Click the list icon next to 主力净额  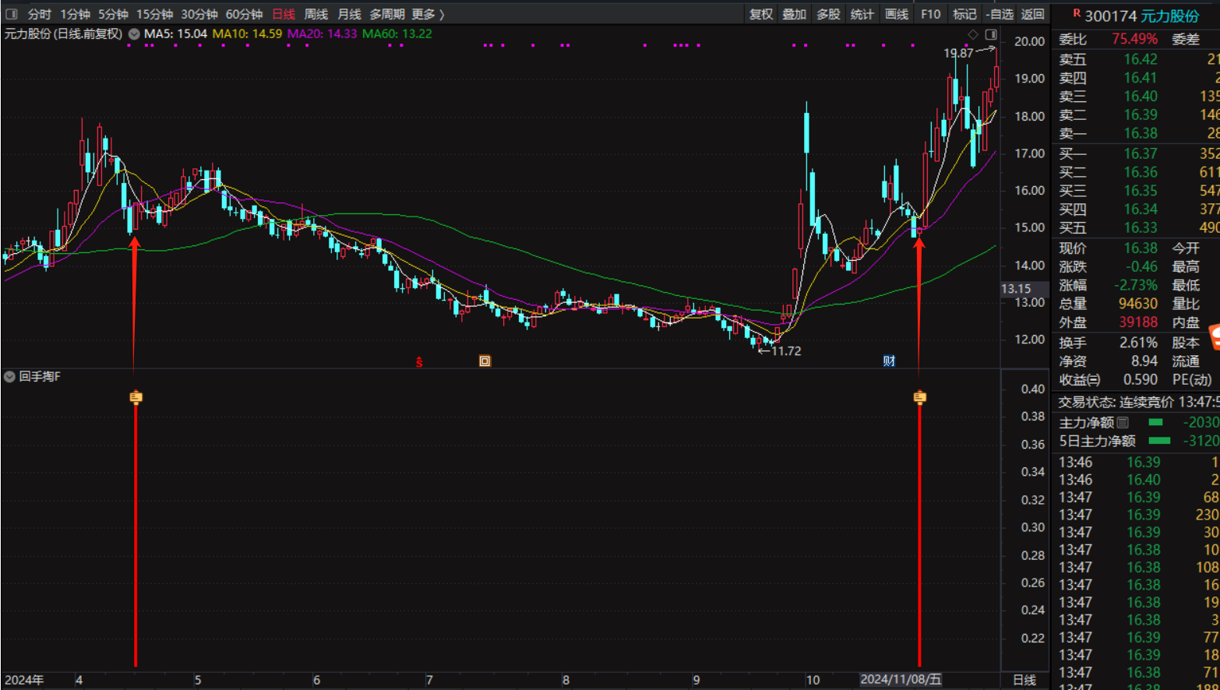coord(1123,422)
